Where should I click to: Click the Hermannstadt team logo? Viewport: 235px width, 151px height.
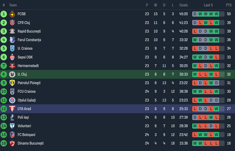click(x=12, y=66)
